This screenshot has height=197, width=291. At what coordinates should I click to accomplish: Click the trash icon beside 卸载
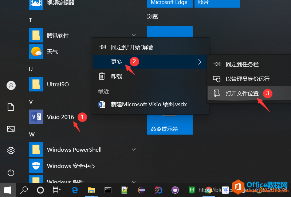point(102,76)
